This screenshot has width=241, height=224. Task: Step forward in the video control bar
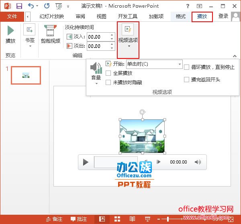[x=159, y=162]
